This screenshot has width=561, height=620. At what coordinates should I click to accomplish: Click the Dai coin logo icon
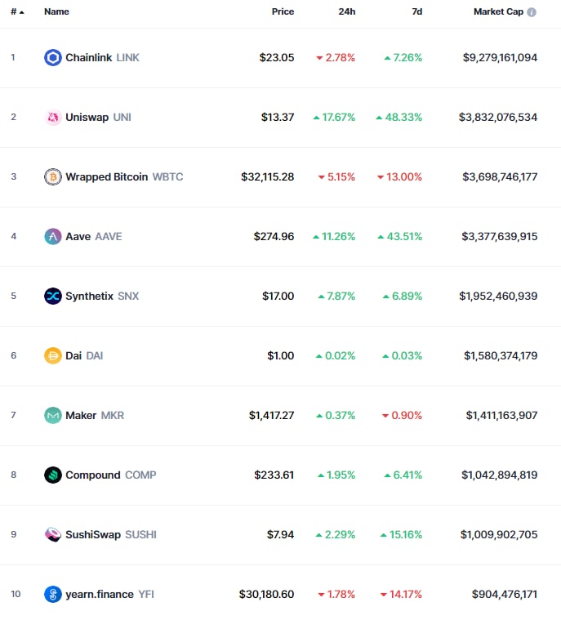point(53,356)
